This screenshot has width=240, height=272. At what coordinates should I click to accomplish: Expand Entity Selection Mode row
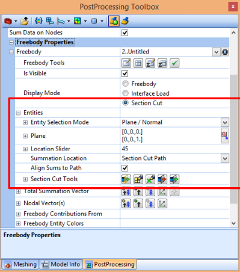25,122
